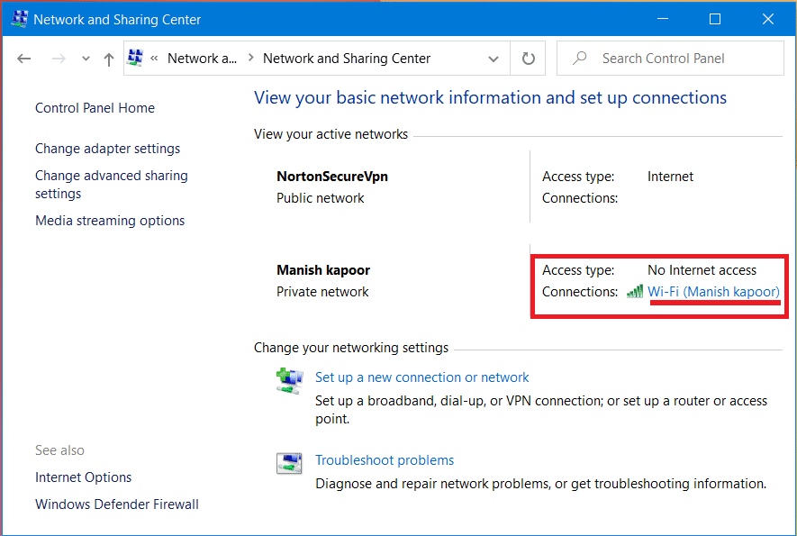The width and height of the screenshot is (797, 536).
Task: Click the Wi-Fi signal strength icon
Action: tap(635, 291)
